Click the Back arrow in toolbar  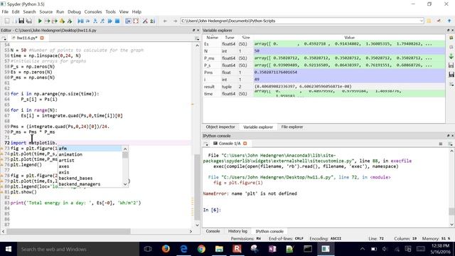tap(165, 21)
